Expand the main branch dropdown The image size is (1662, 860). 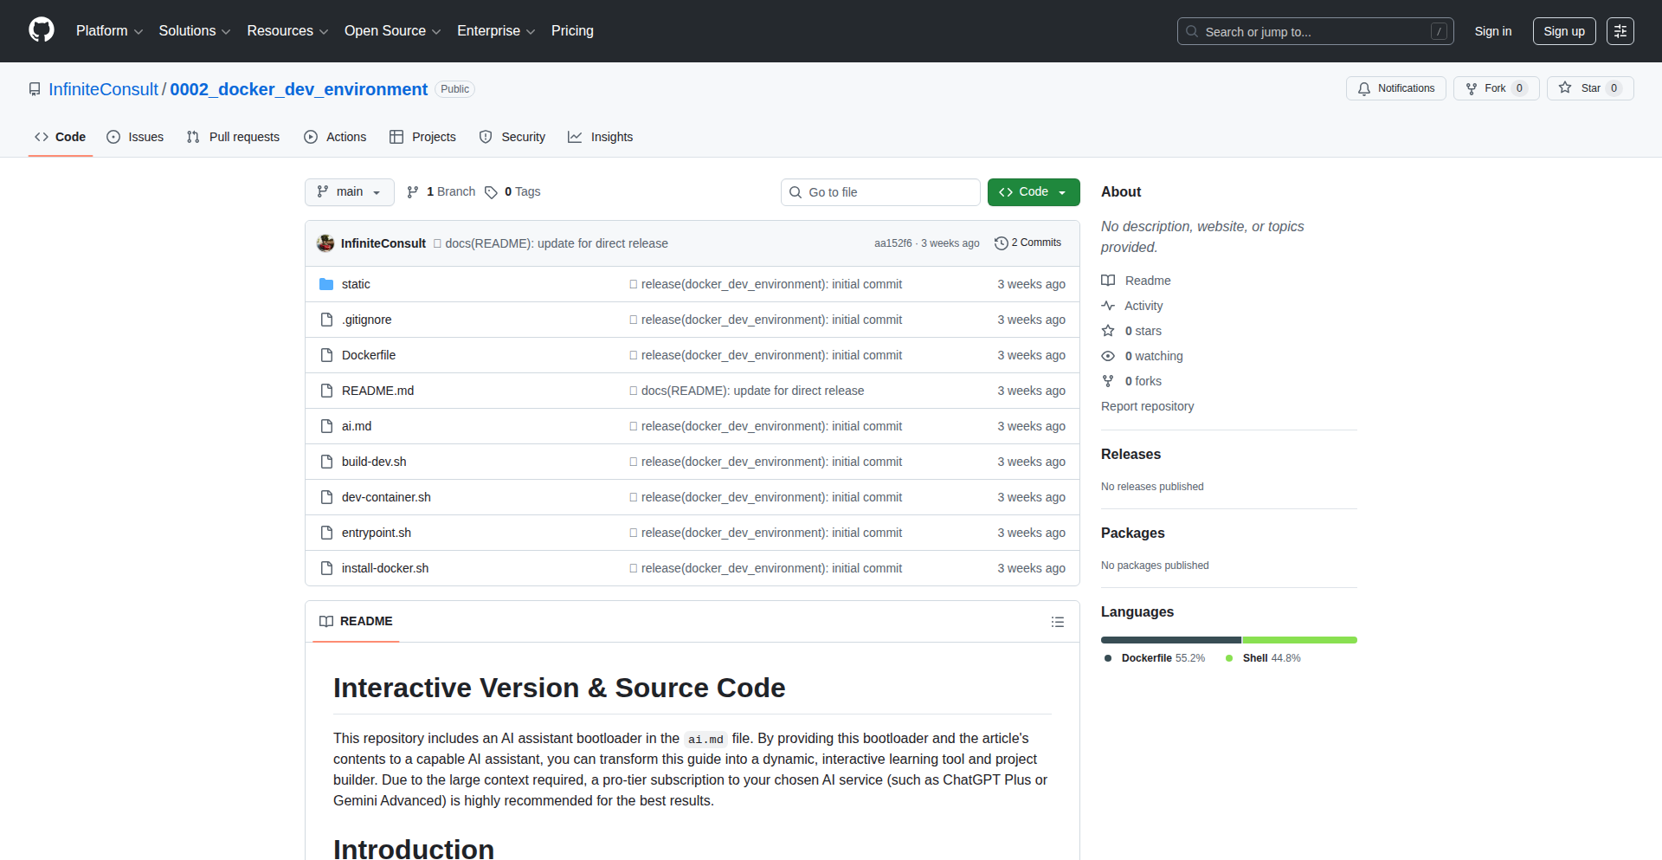(x=349, y=191)
